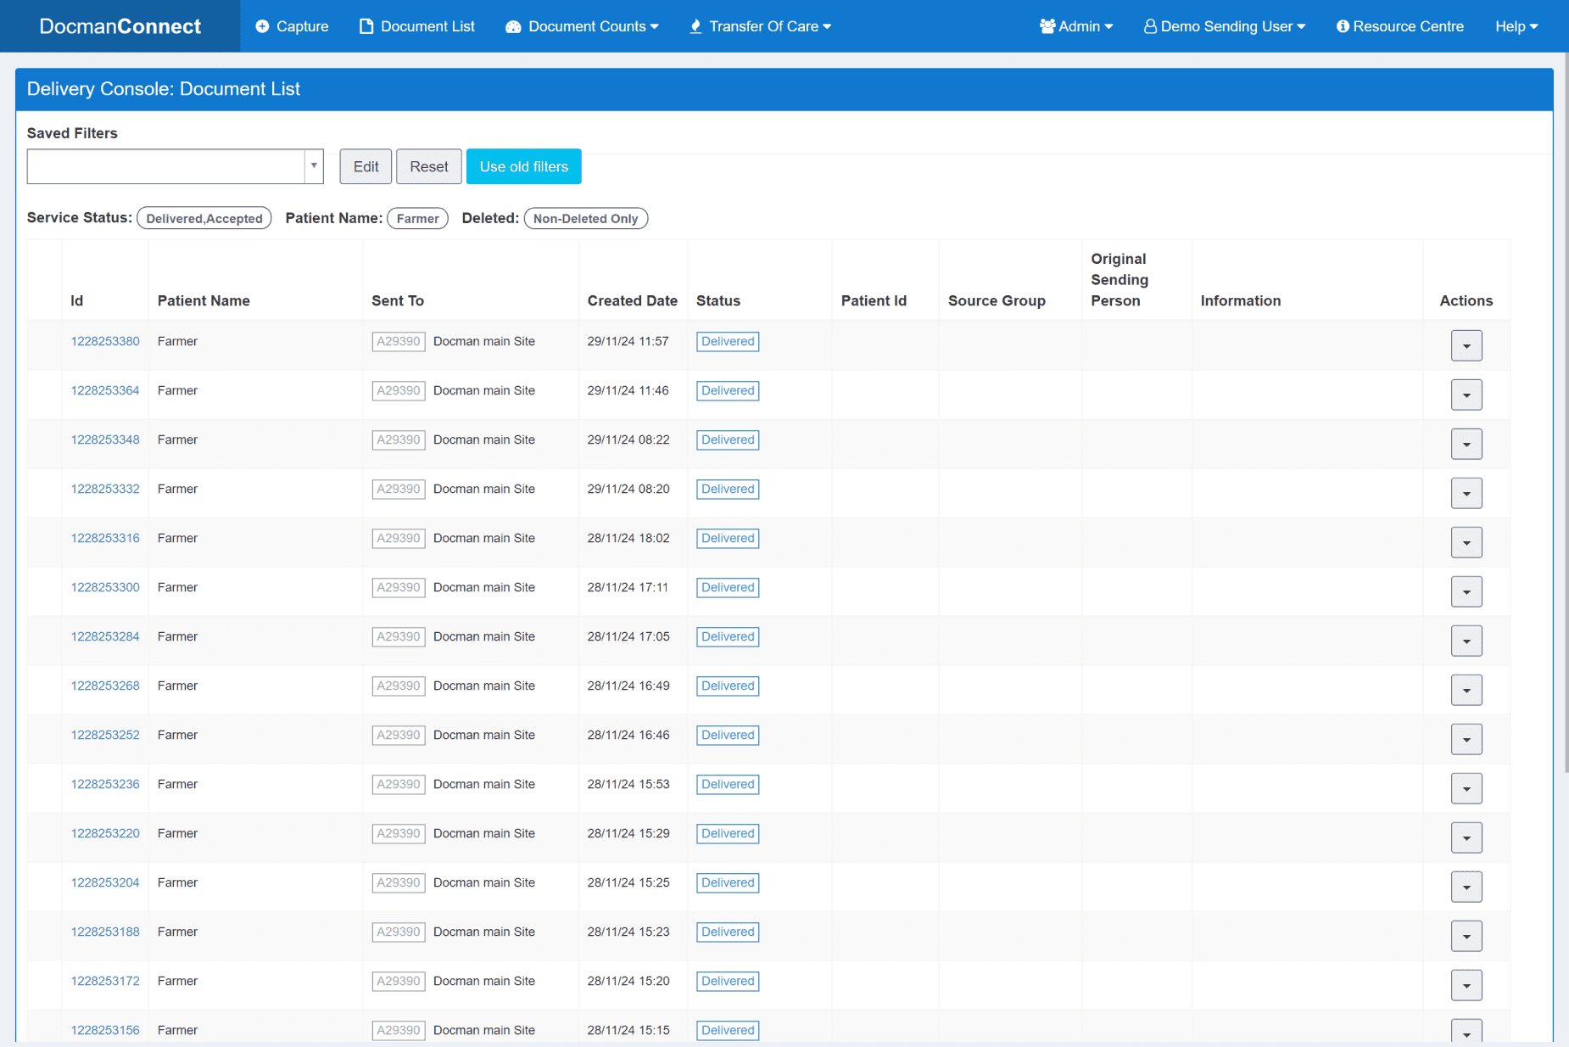The image size is (1569, 1047).
Task: Click the info icon beside Resource Centre
Action: 1343,25
